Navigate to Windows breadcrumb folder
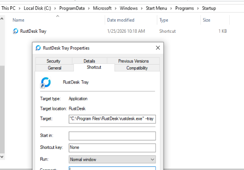This screenshot has height=170, width=244. tap(129, 8)
